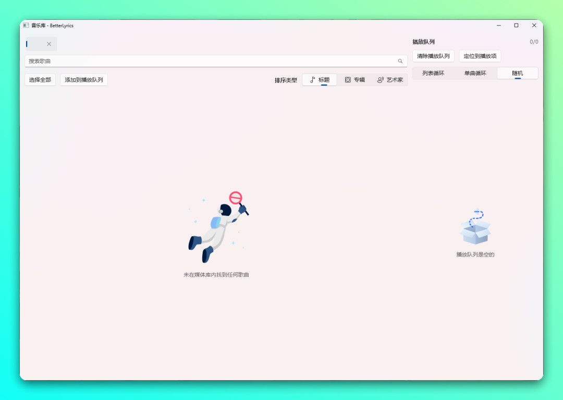This screenshot has height=400, width=563.
Task: Close the BetterLyrics window
Action: tap(534, 25)
